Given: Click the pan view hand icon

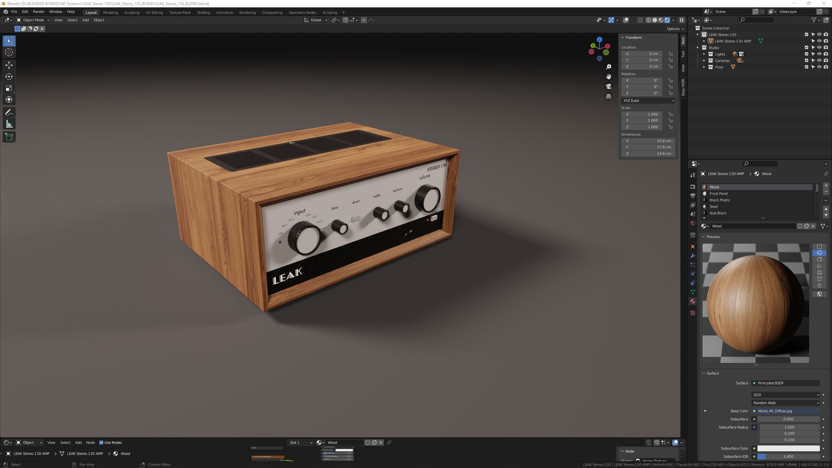Looking at the screenshot, I should pos(608,77).
